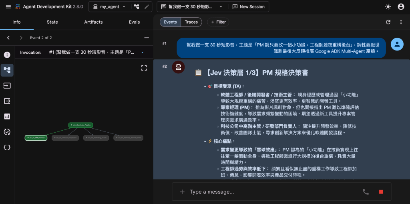The image size is (410, 204).
Task: Select the MicroSaaS_Jev_Pipeline root node
Action: pos(81,125)
